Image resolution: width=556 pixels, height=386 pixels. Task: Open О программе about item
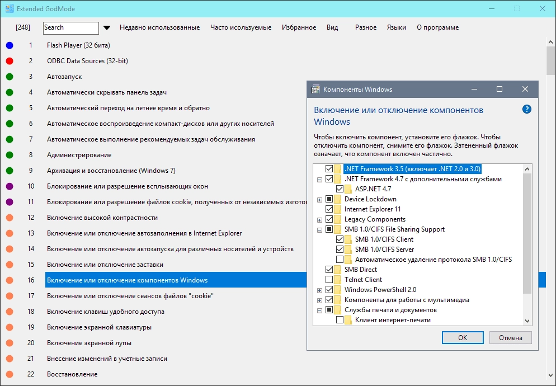[x=437, y=27]
